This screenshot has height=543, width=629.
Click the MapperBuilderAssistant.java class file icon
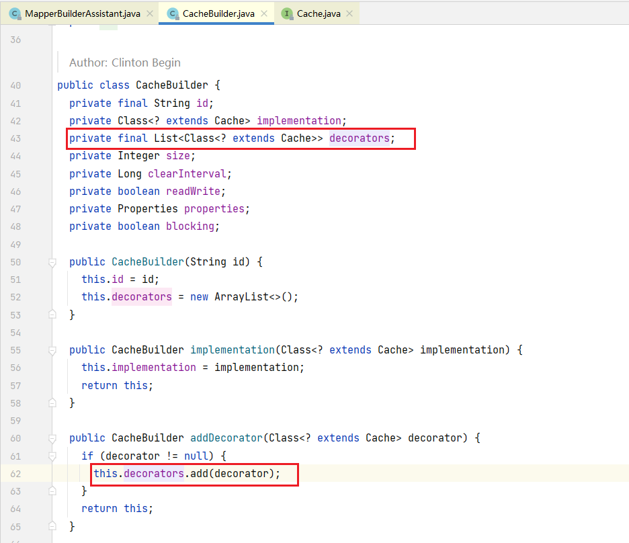[15, 13]
